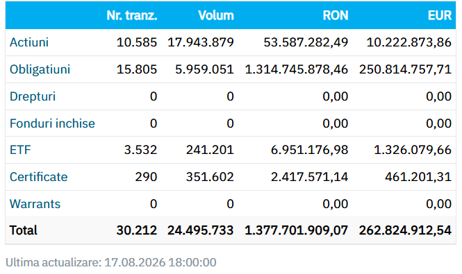This screenshot has width=462, height=274.
Task: Open the Obligatiuni link
Action: [40, 70]
